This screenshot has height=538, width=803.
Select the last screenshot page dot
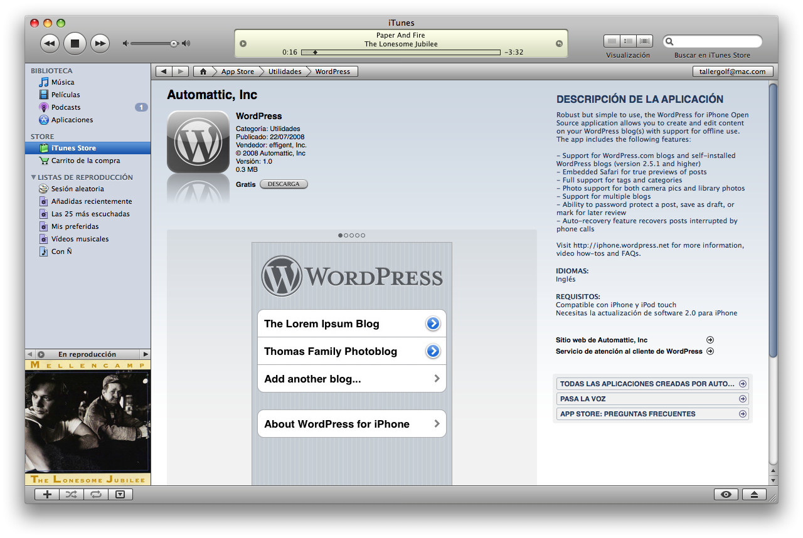coord(363,236)
